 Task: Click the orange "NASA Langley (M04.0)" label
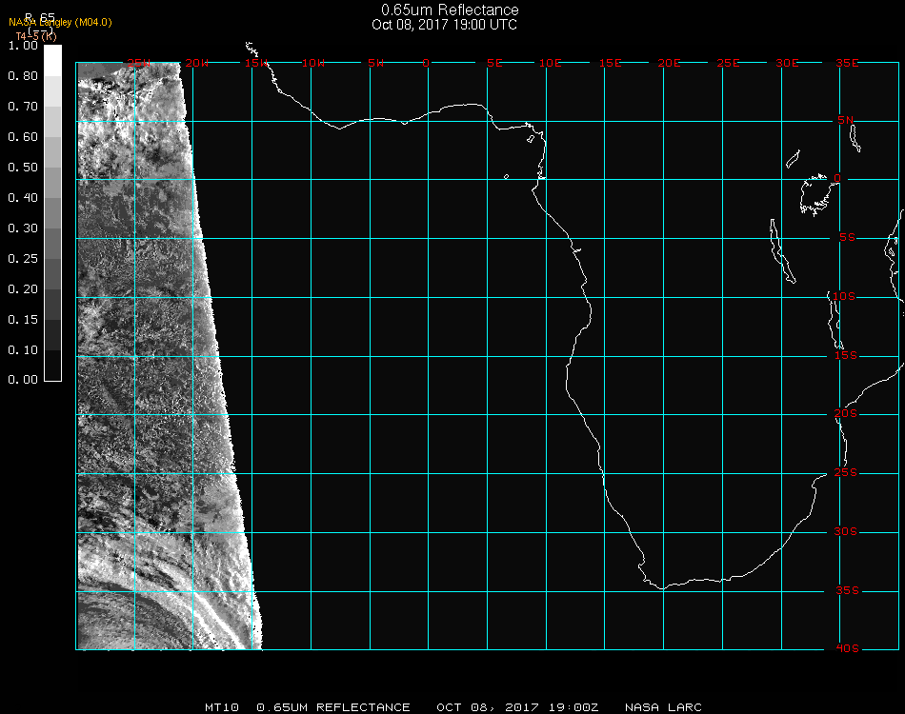tap(60, 23)
